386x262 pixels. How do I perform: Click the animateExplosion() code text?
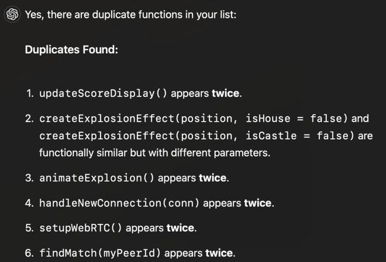coord(97,178)
